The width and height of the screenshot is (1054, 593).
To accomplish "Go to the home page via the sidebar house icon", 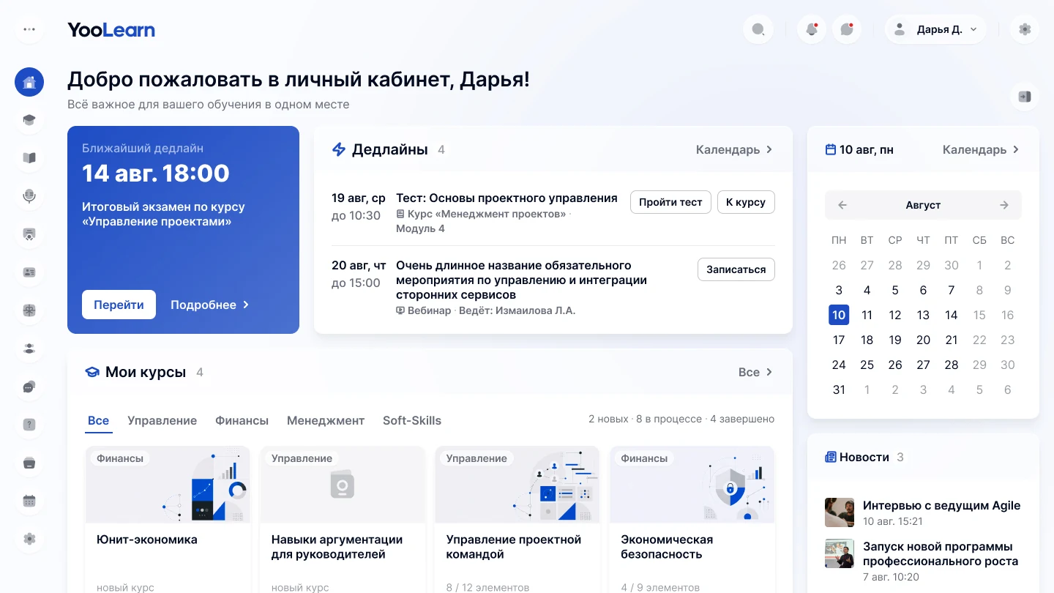I will (x=29, y=82).
